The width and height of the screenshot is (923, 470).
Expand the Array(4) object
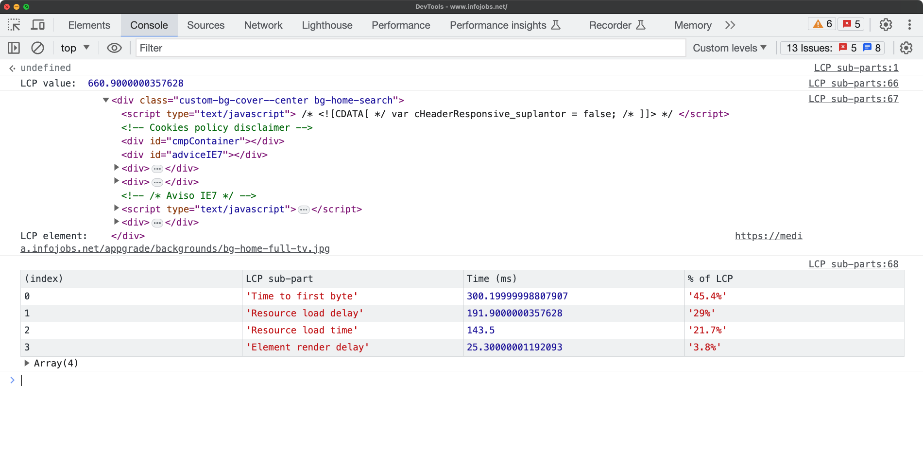[x=27, y=363]
